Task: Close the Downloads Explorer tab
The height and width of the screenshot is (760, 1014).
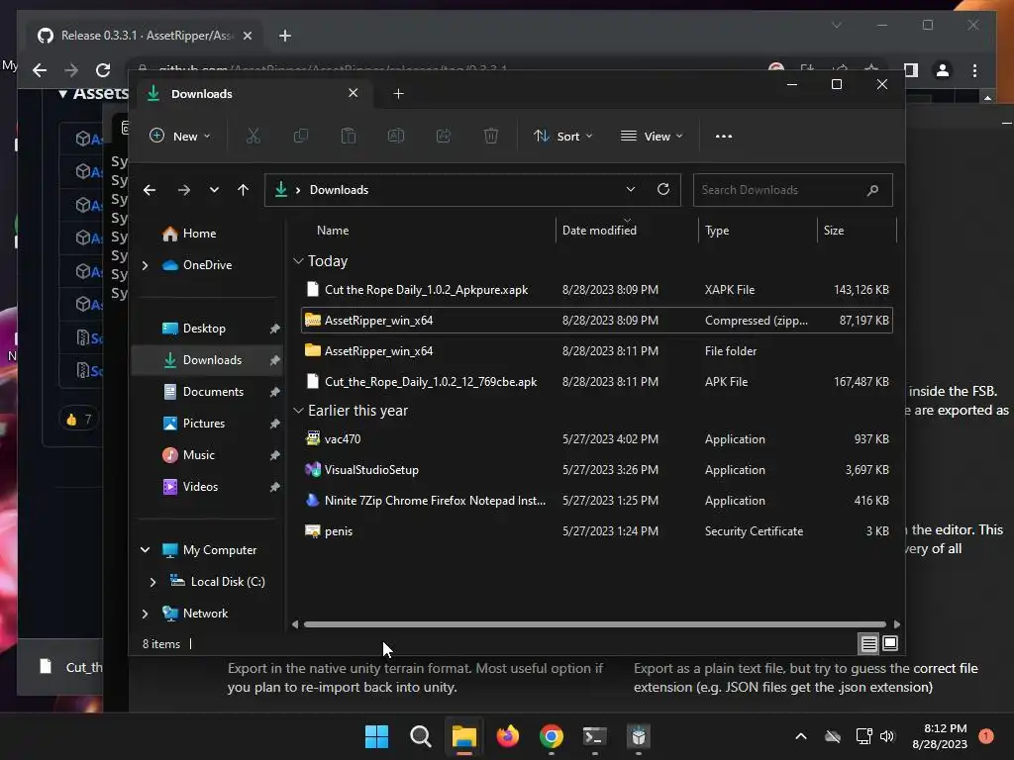Action: [354, 93]
